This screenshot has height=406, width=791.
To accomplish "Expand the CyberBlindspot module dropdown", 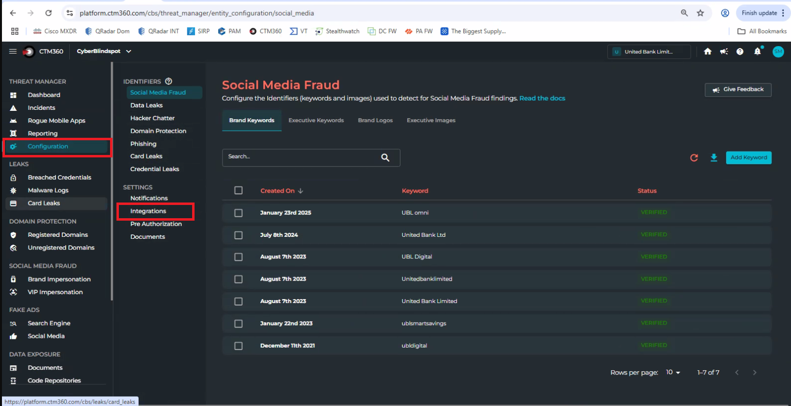I will tap(104, 51).
